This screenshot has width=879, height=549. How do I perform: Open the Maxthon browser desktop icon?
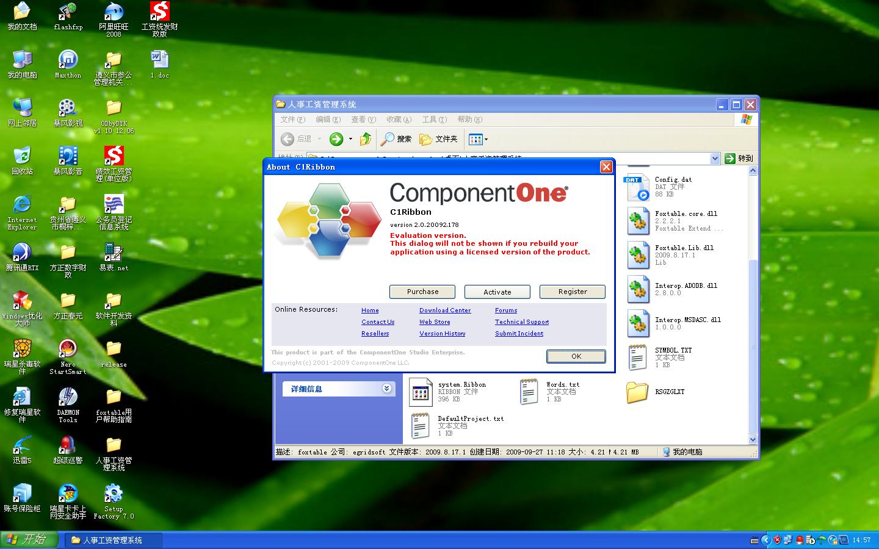pyautogui.click(x=68, y=64)
